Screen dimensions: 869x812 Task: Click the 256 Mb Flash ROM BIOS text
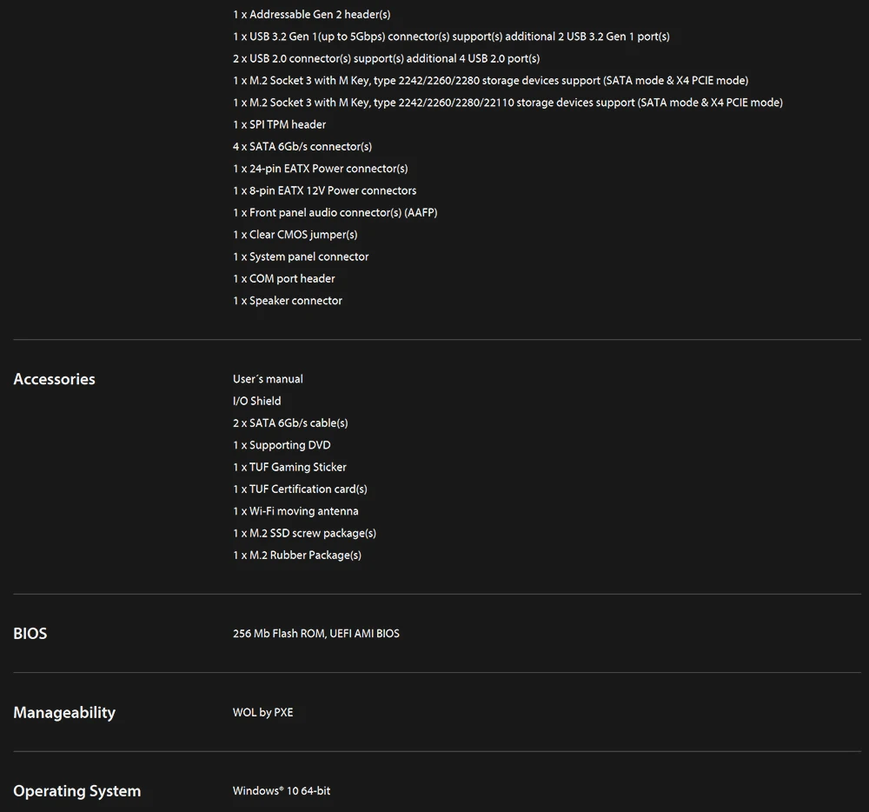(315, 634)
